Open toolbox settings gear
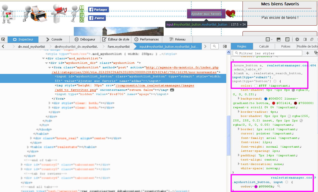The height and width of the screenshot is (192, 318). (x=297, y=39)
